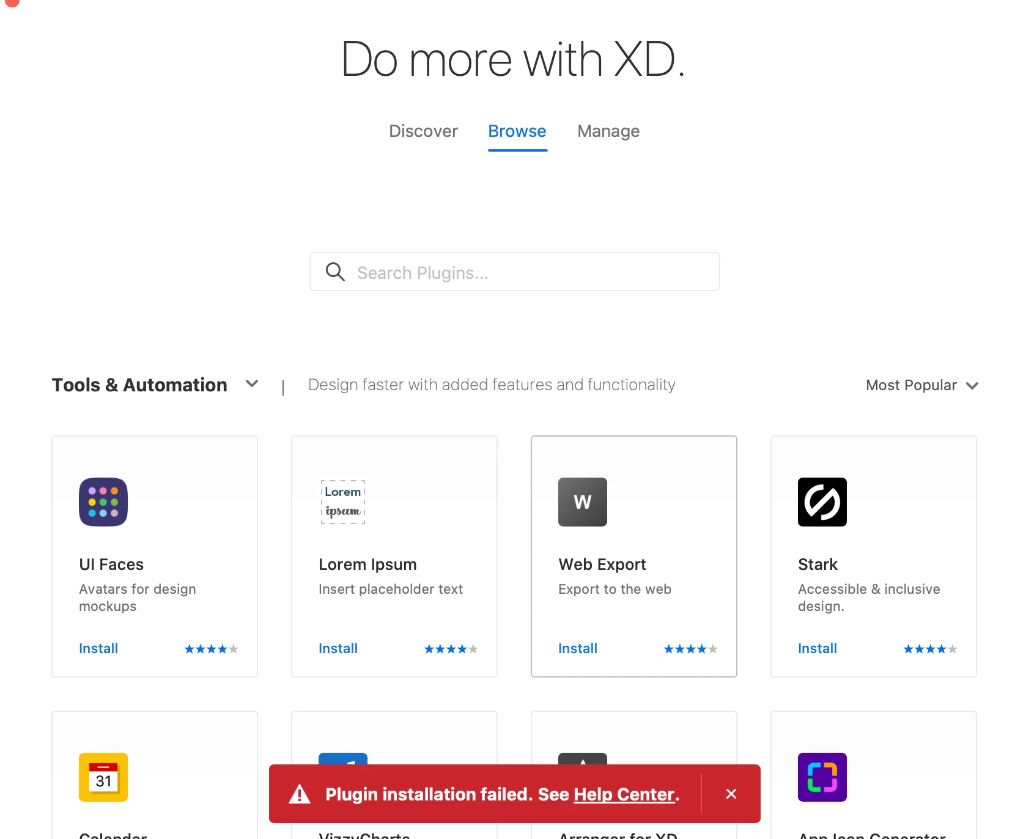This screenshot has height=839, width=1026.
Task: Open the UI Faces plugin title
Action: click(111, 564)
